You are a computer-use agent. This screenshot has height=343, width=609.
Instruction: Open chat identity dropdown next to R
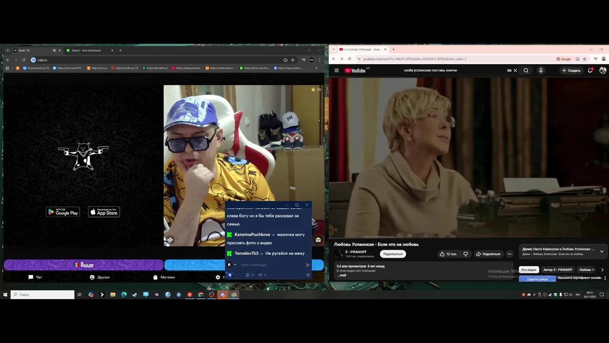click(x=235, y=265)
